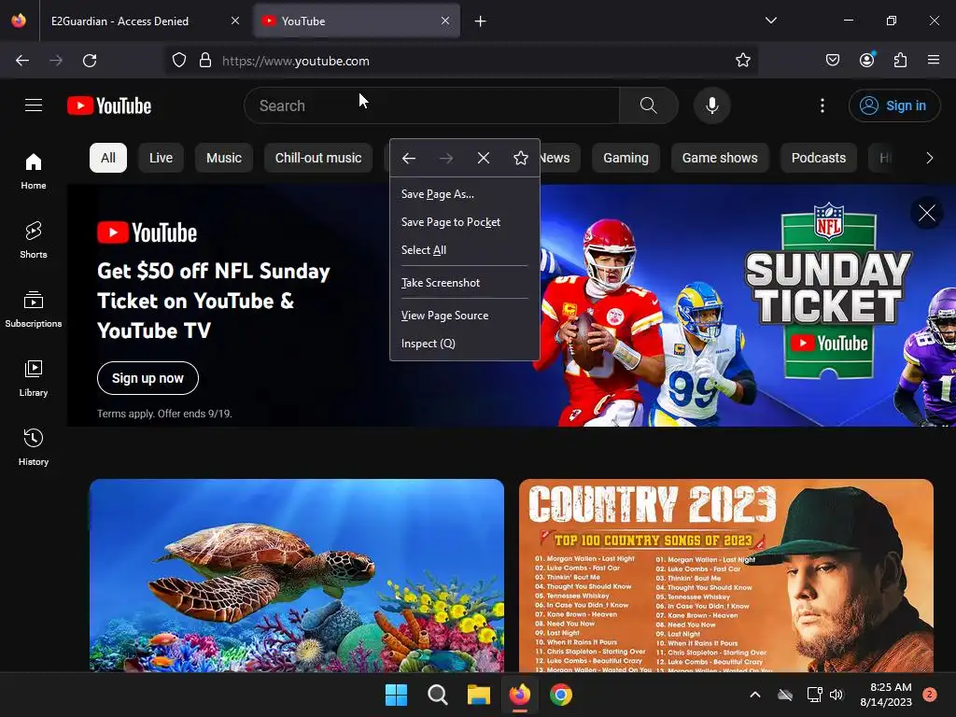Click the volume speaker tray icon

click(836, 695)
